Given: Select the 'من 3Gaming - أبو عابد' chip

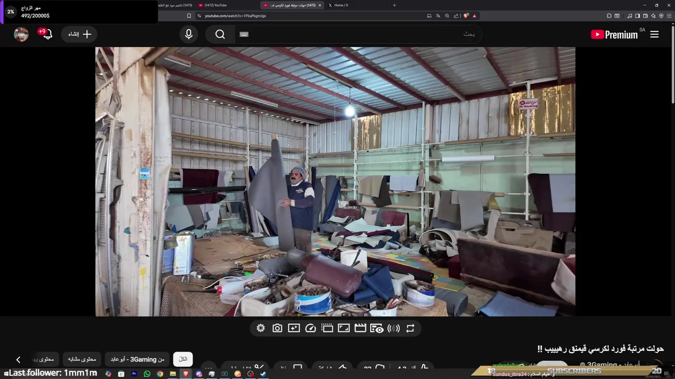Looking at the screenshot, I should (137, 359).
